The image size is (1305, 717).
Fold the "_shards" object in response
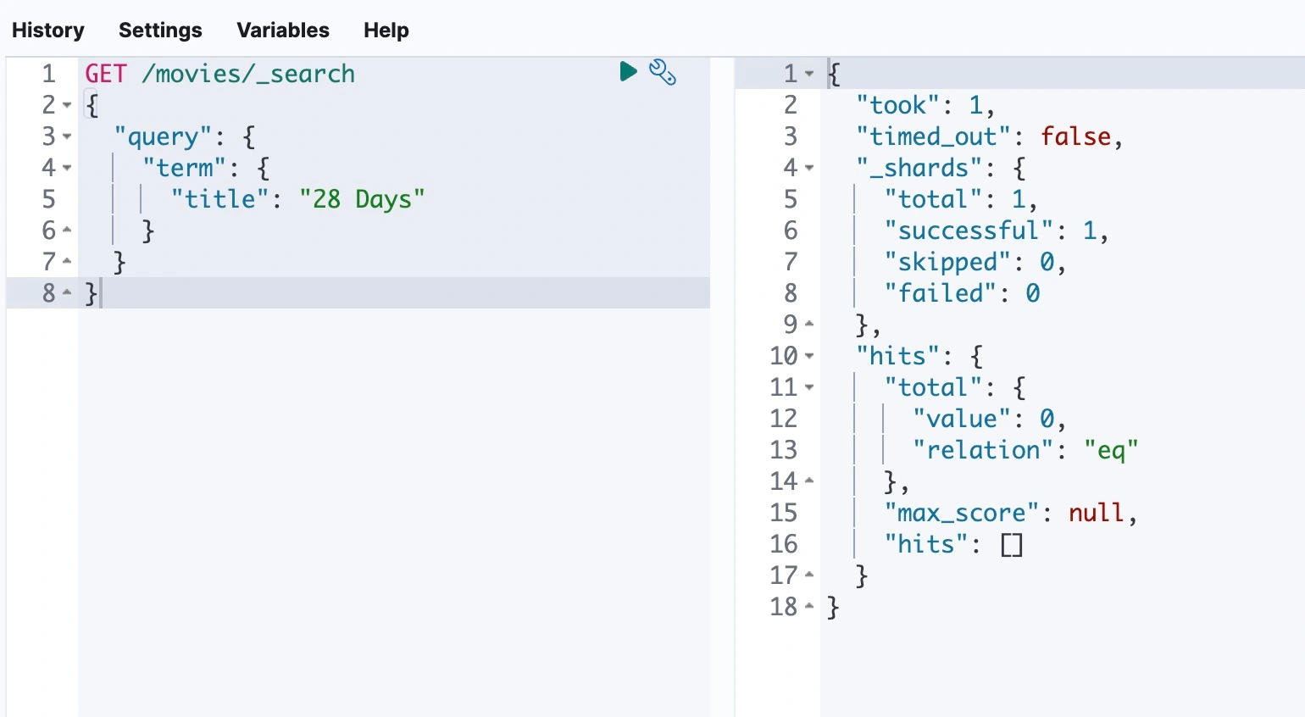(809, 169)
